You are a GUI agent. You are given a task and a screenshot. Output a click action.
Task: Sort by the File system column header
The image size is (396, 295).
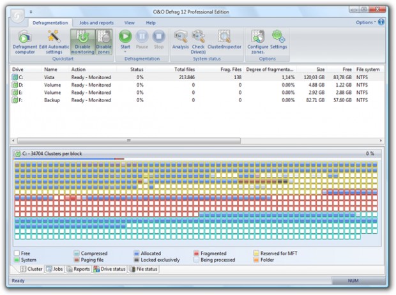tap(368, 69)
